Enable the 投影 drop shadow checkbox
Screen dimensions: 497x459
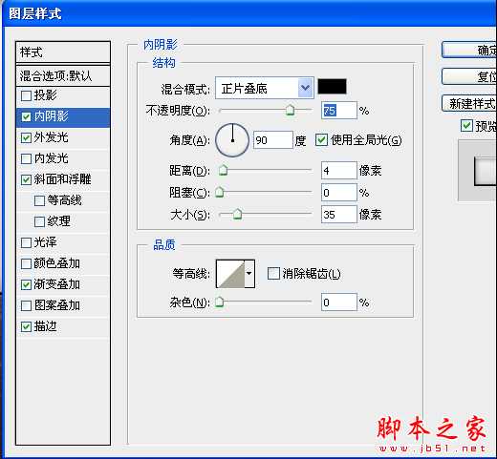click(26, 95)
